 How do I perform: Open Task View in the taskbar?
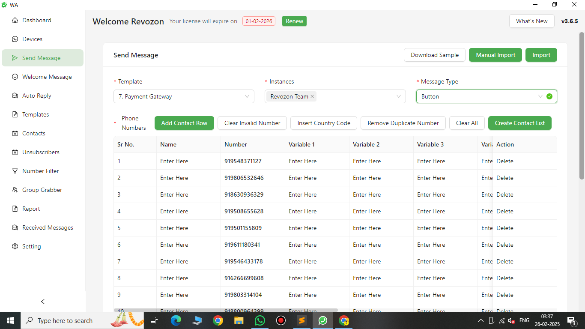(154, 320)
